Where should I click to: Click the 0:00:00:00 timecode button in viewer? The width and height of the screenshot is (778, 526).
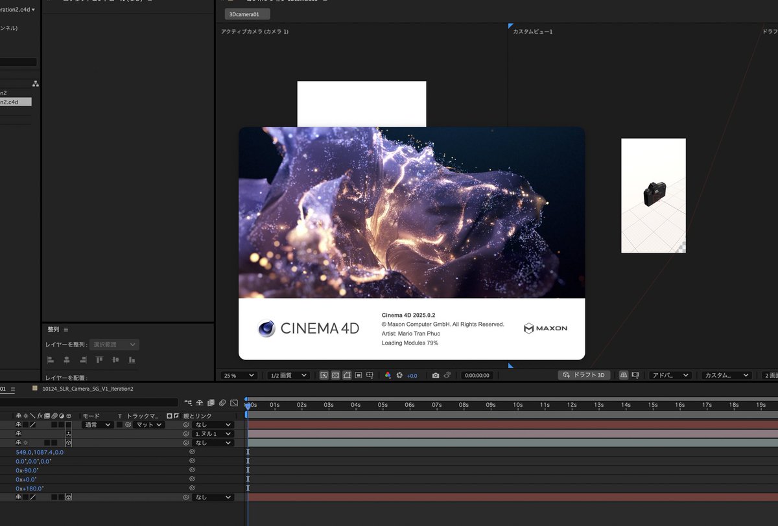477,375
